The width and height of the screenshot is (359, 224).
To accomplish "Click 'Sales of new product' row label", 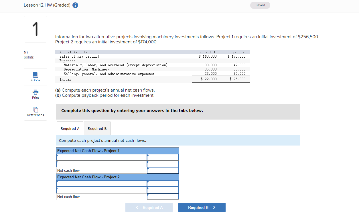I will 80,56.
